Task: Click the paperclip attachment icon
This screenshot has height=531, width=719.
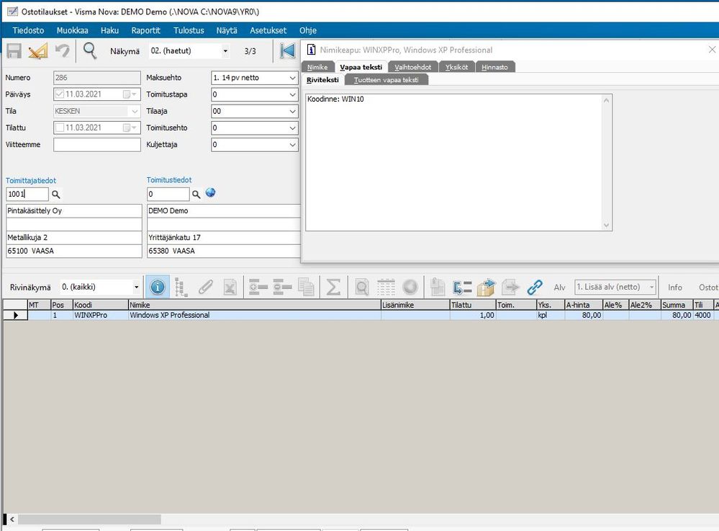Action: coord(206,287)
